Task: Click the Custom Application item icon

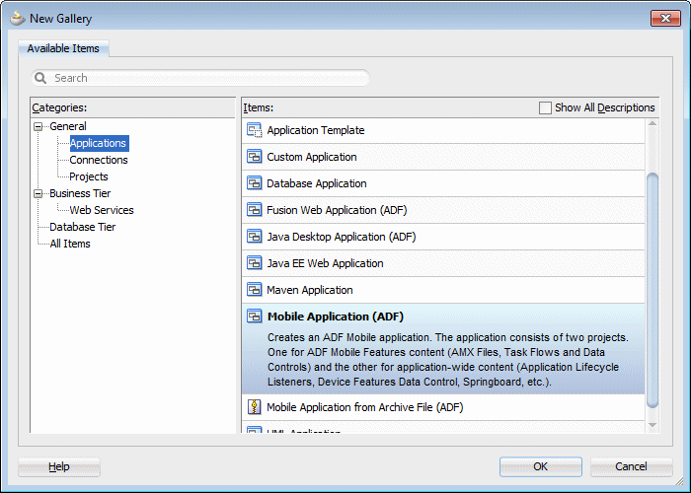Action: click(254, 157)
